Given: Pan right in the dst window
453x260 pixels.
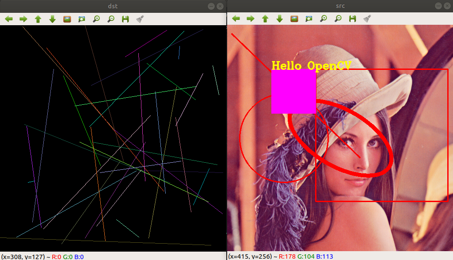Looking at the screenshot, I should 23,19.
